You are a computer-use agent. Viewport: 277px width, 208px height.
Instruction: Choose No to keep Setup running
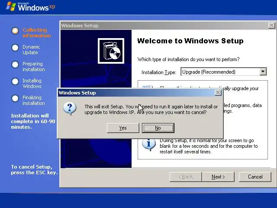point(158,128)
